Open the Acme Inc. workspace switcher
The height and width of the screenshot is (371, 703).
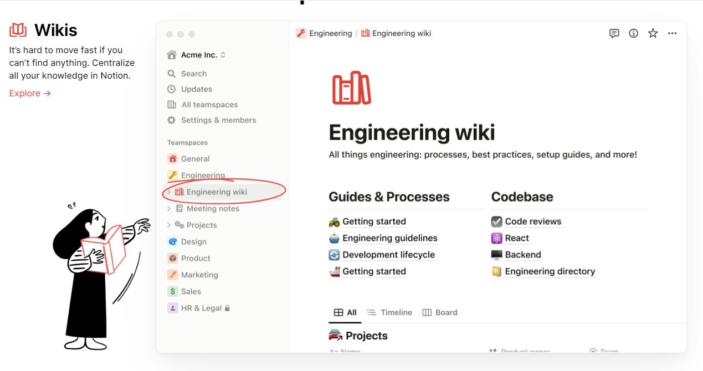[198, 55]
